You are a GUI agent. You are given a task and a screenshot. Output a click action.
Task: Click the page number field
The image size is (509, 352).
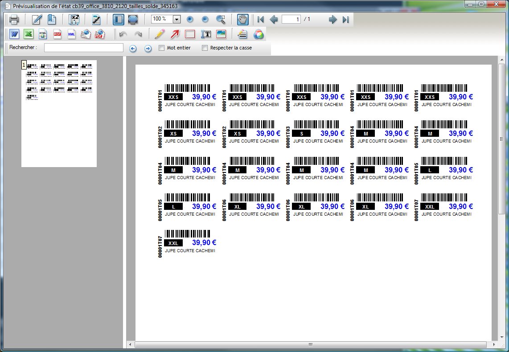click(x=291, y=20)
